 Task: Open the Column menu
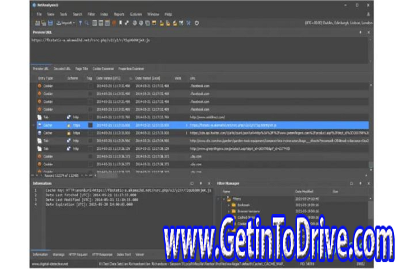pos(135,15)
